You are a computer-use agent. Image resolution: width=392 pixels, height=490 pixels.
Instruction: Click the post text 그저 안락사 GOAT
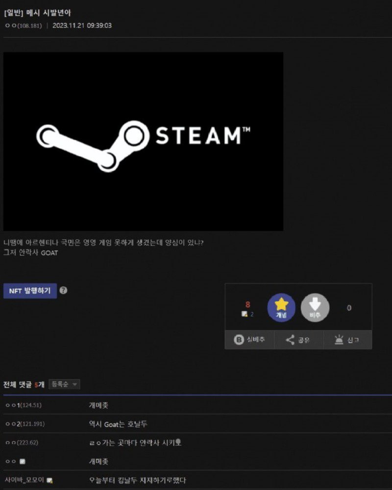[30, 252]
